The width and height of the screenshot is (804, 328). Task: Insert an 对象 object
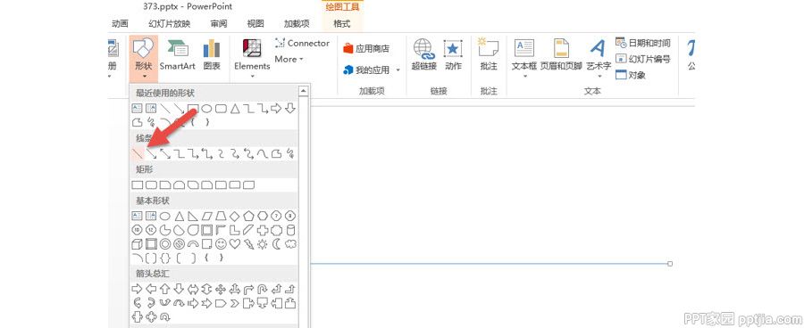pyautogui.click(x=631, y=75)
